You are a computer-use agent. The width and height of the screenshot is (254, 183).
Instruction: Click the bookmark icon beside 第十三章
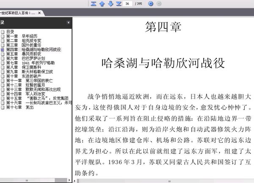(x=3, y=90)
